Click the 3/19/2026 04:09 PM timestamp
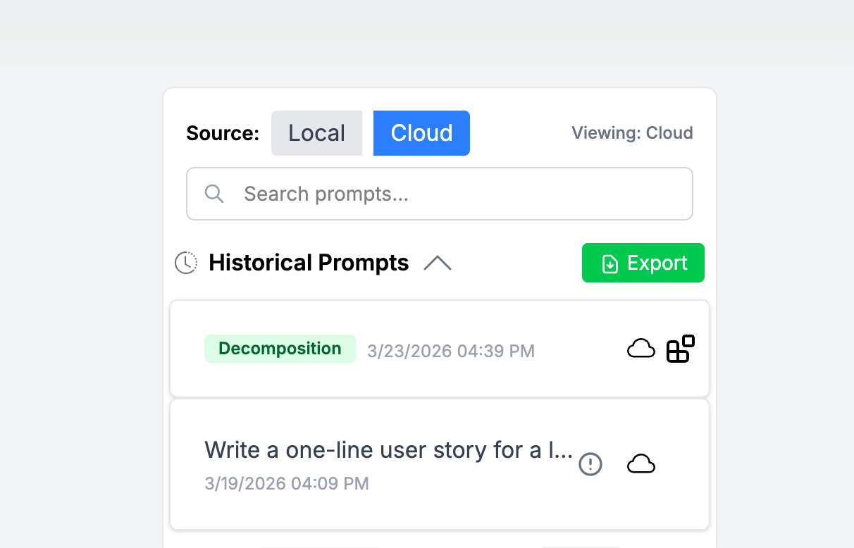Image resolution: width=854 pixels, height=548 pixels. [x=287, y=483]
